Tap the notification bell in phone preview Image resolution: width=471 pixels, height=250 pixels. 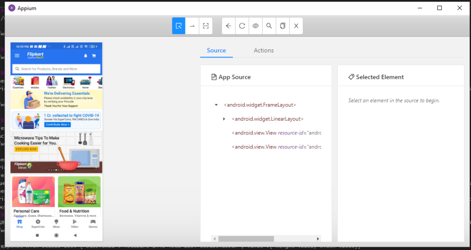86,56
